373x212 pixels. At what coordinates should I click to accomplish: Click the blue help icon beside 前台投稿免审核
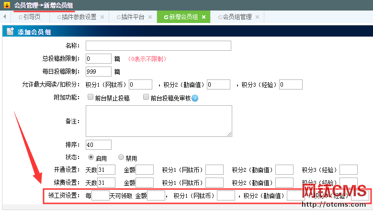(x=195, y=98)
